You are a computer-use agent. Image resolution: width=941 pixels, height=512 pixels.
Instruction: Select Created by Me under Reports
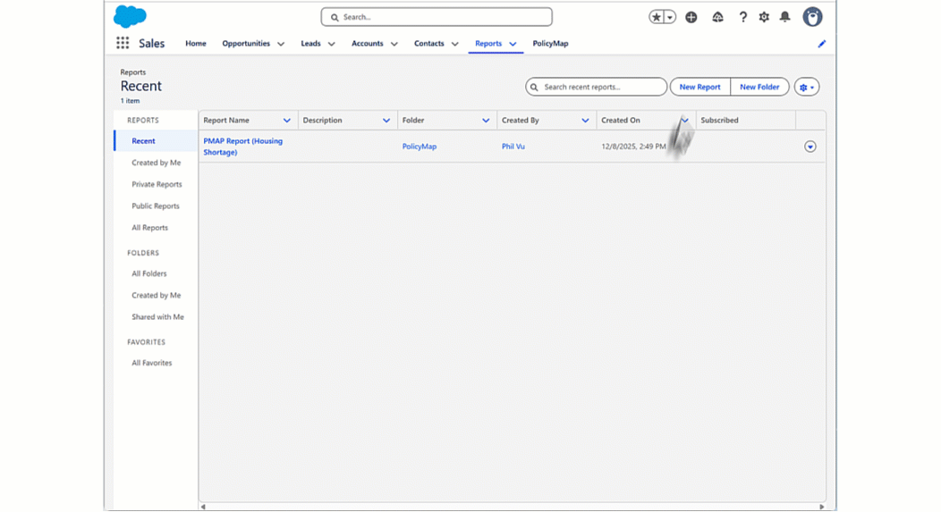(x=156, y=163)
